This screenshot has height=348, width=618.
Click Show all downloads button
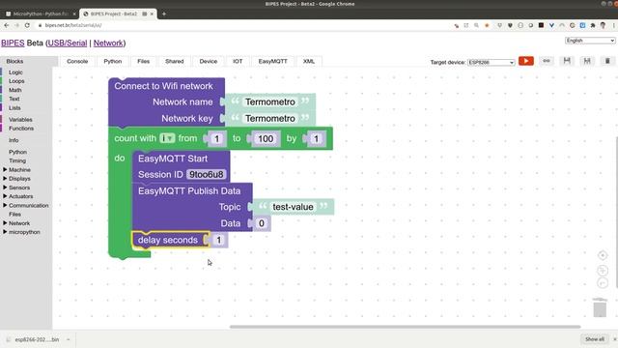[x=595, y=339]
